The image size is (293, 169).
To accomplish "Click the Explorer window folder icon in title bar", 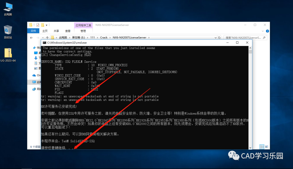I will click(31, 25).
